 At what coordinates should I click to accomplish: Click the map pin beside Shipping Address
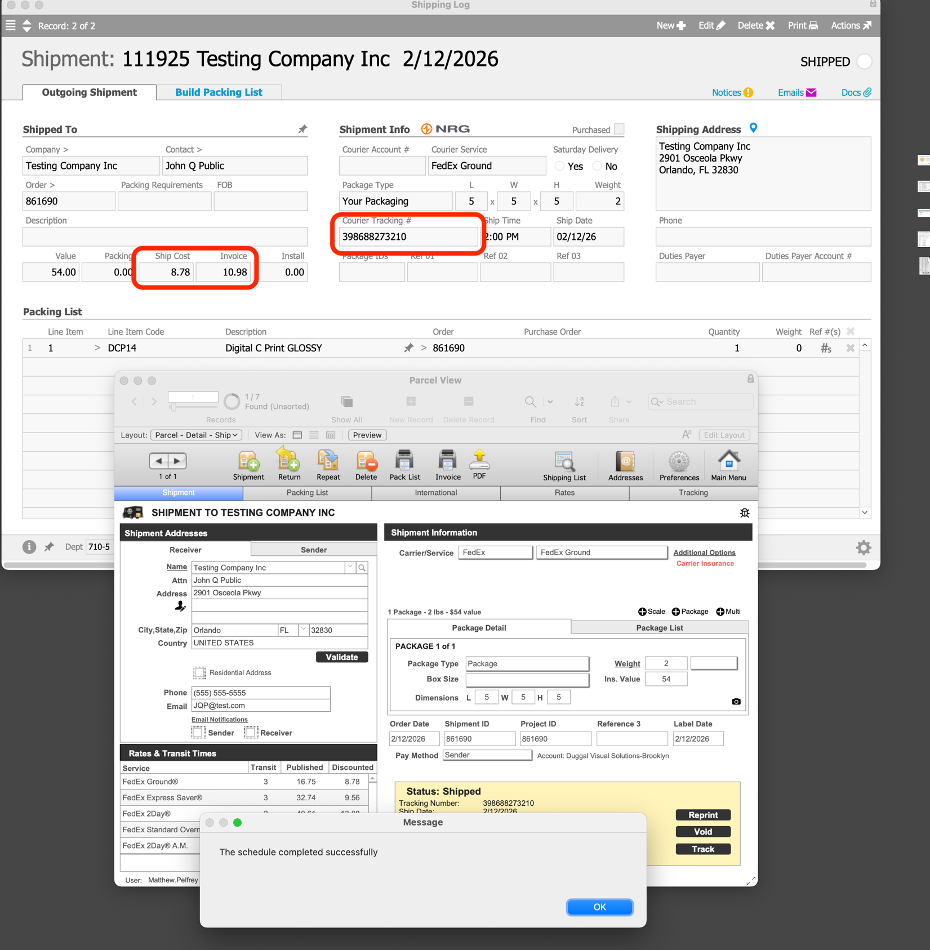point(754,127)
